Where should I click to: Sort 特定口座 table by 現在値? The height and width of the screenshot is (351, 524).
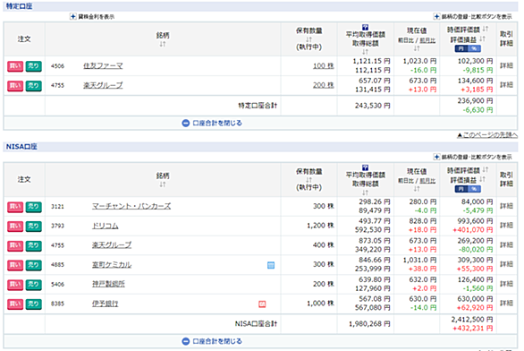(417, 48)
